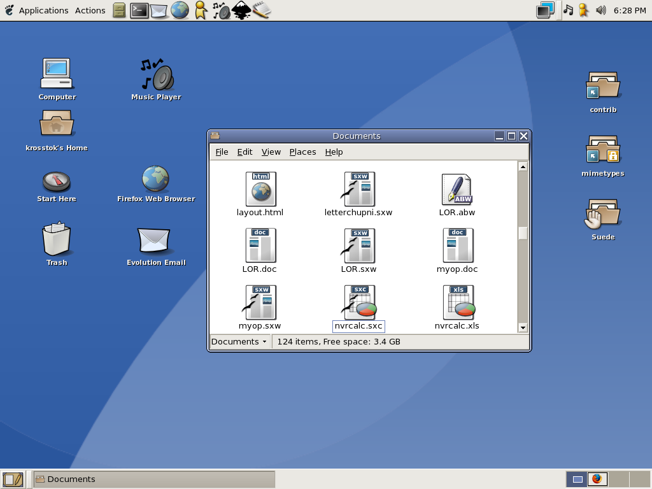Maximize the Documents window
Image resolution: width=652 pixels, height=489 pixels.
click(x=511, y=136)
